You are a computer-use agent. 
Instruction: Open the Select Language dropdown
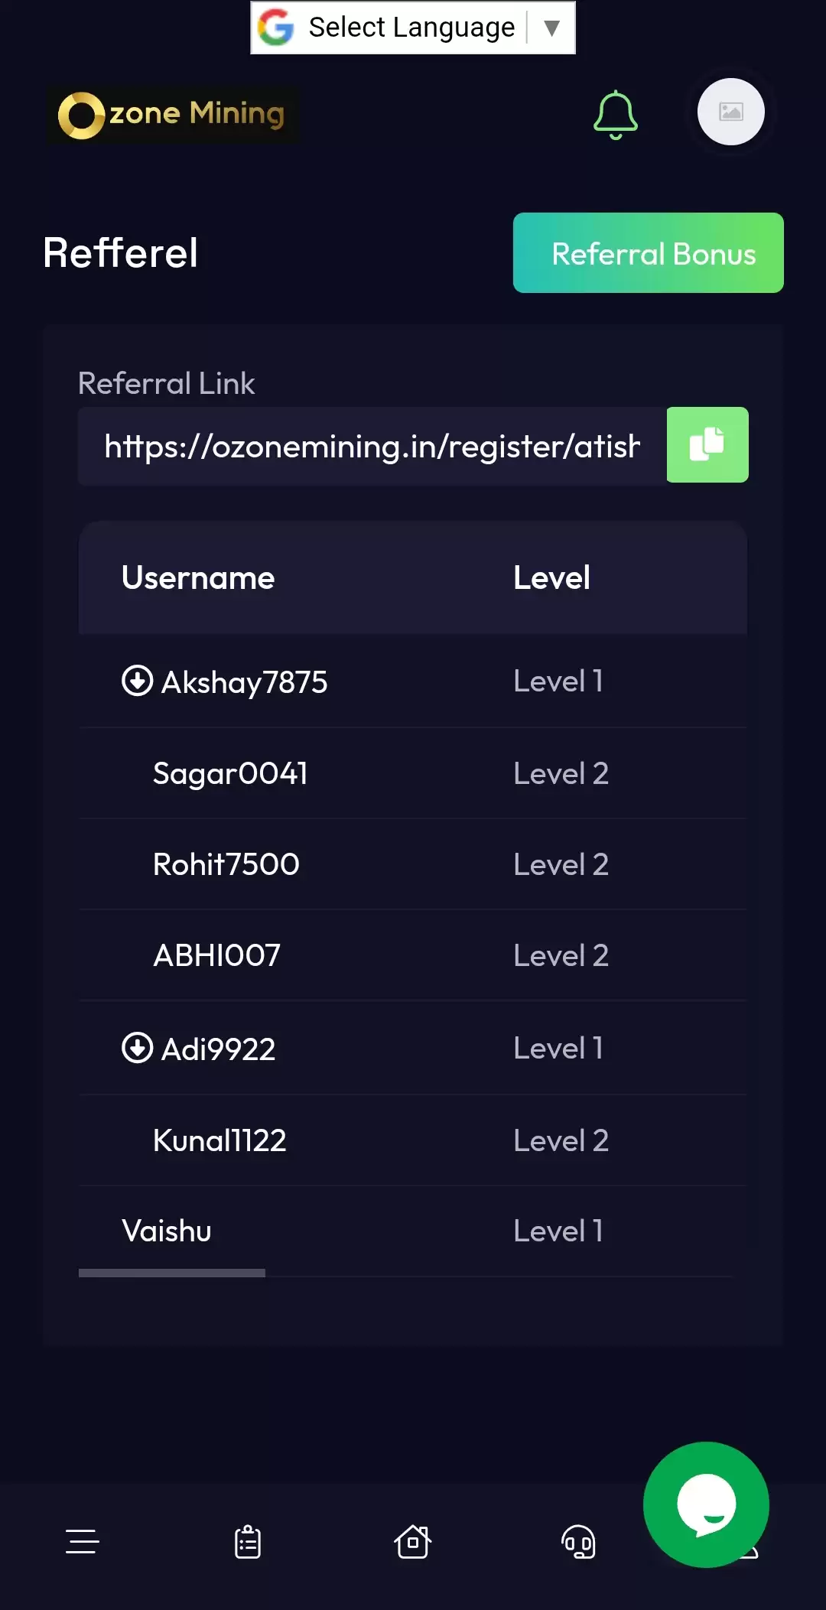tap(413, 28)
